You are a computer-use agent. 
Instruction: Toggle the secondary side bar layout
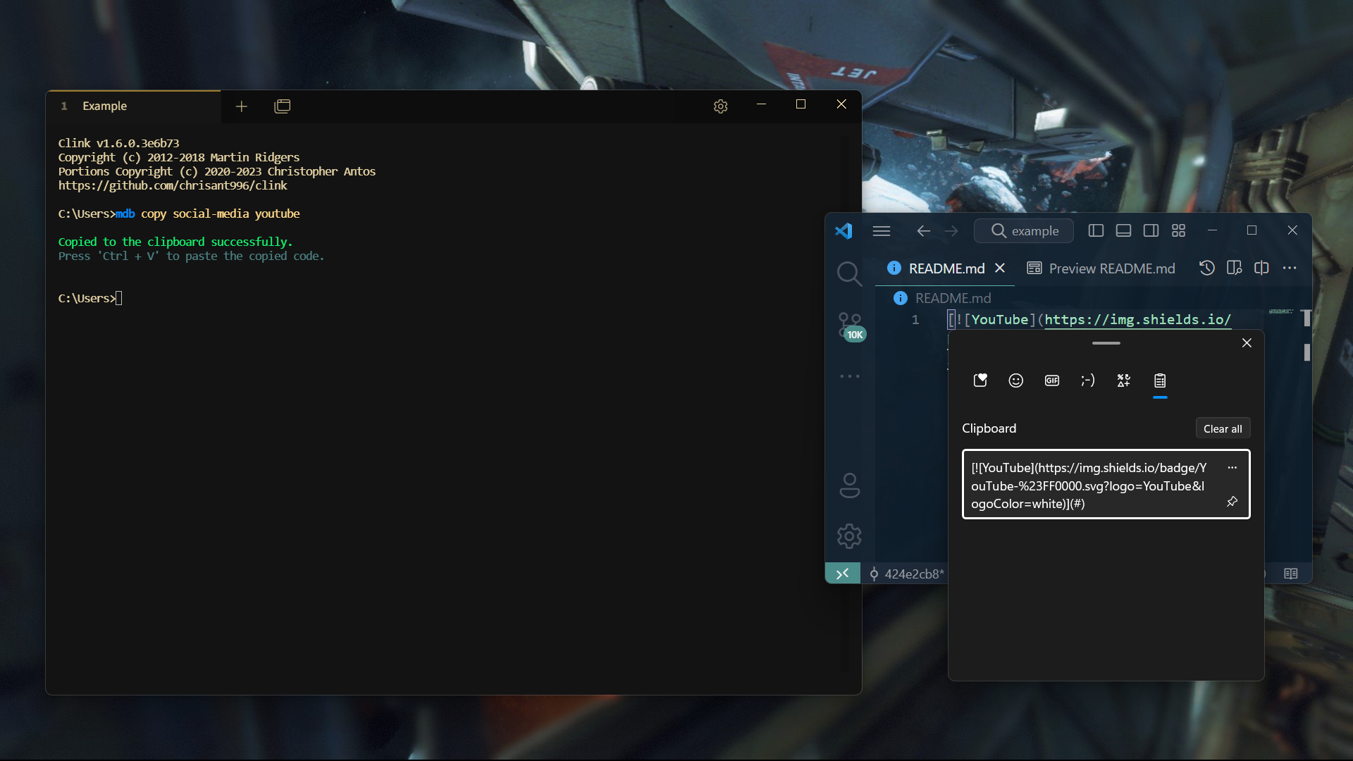click(x=1151, y=230)
